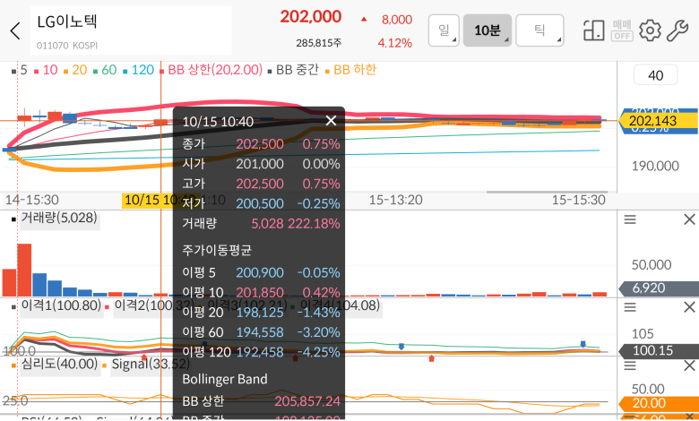Tap the 이평 60 194,558 row
The image size is (699, 421).
click(261, 332)
